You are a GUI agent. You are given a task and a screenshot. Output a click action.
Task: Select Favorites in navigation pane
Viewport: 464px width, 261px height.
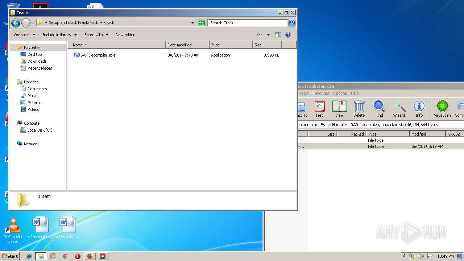click(x=32, y=47)
